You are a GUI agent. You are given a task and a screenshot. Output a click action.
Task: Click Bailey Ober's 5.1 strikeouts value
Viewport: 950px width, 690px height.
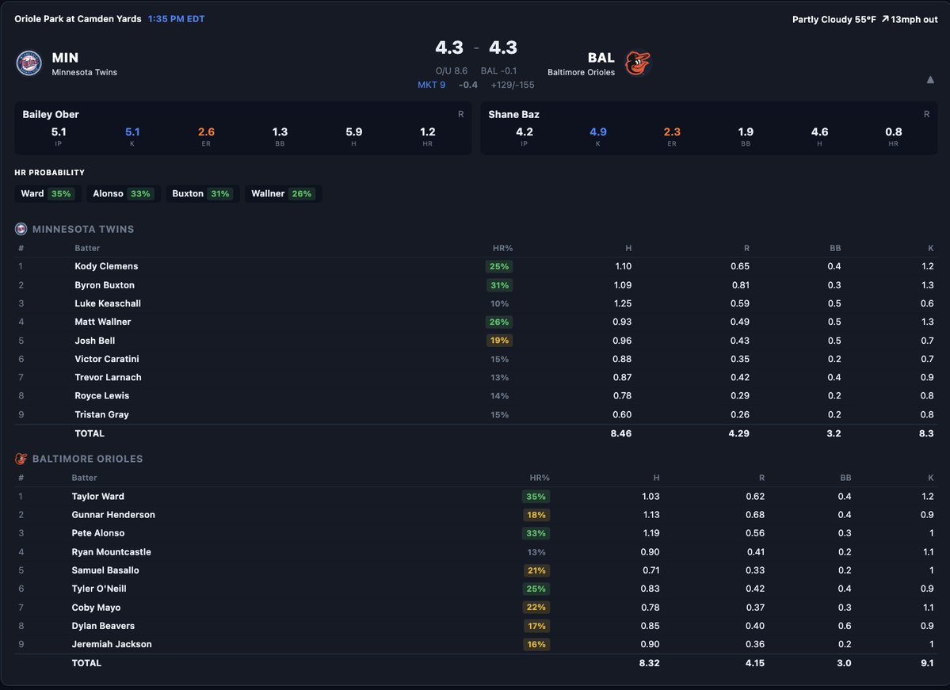pos(132,132)
